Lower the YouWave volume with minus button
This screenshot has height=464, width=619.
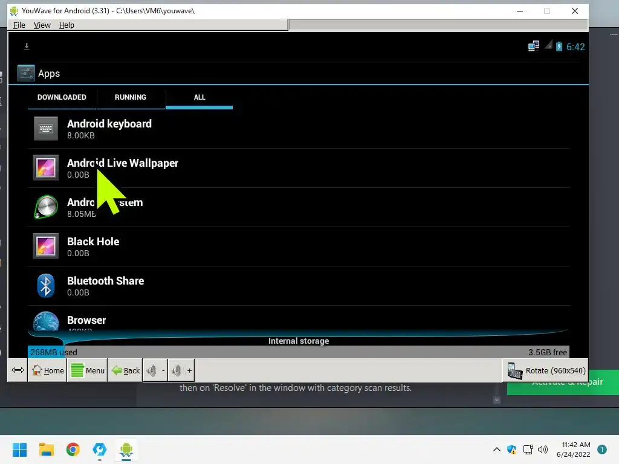coord(155,370)
